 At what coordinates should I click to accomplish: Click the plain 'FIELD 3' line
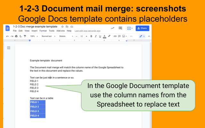34,88
